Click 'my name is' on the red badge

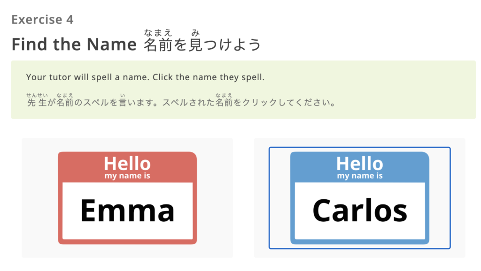click(x=127, y=175)
